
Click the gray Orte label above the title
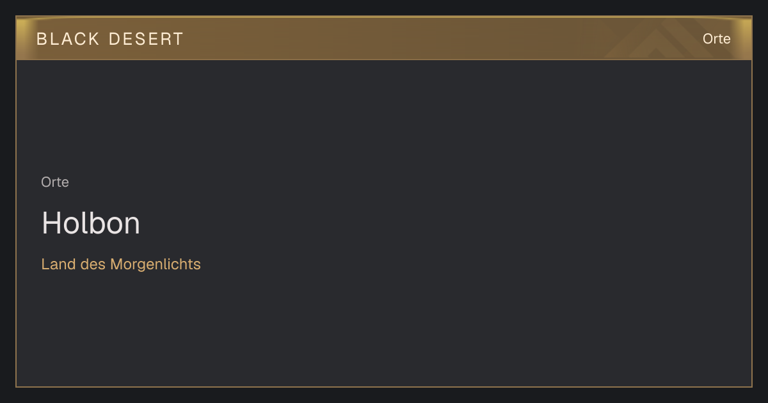[55, 182]
